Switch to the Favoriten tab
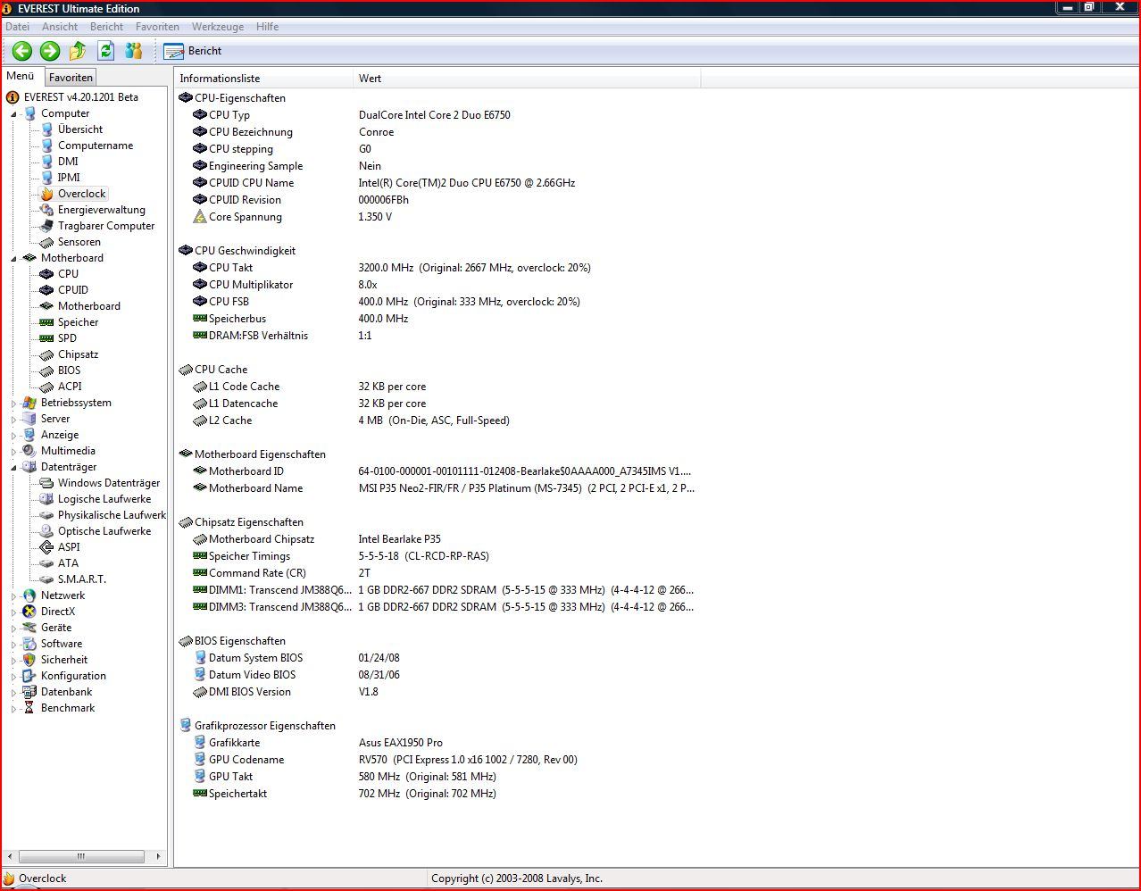The width and height of the screenshot is (1141, 891). tap(71, 78)
